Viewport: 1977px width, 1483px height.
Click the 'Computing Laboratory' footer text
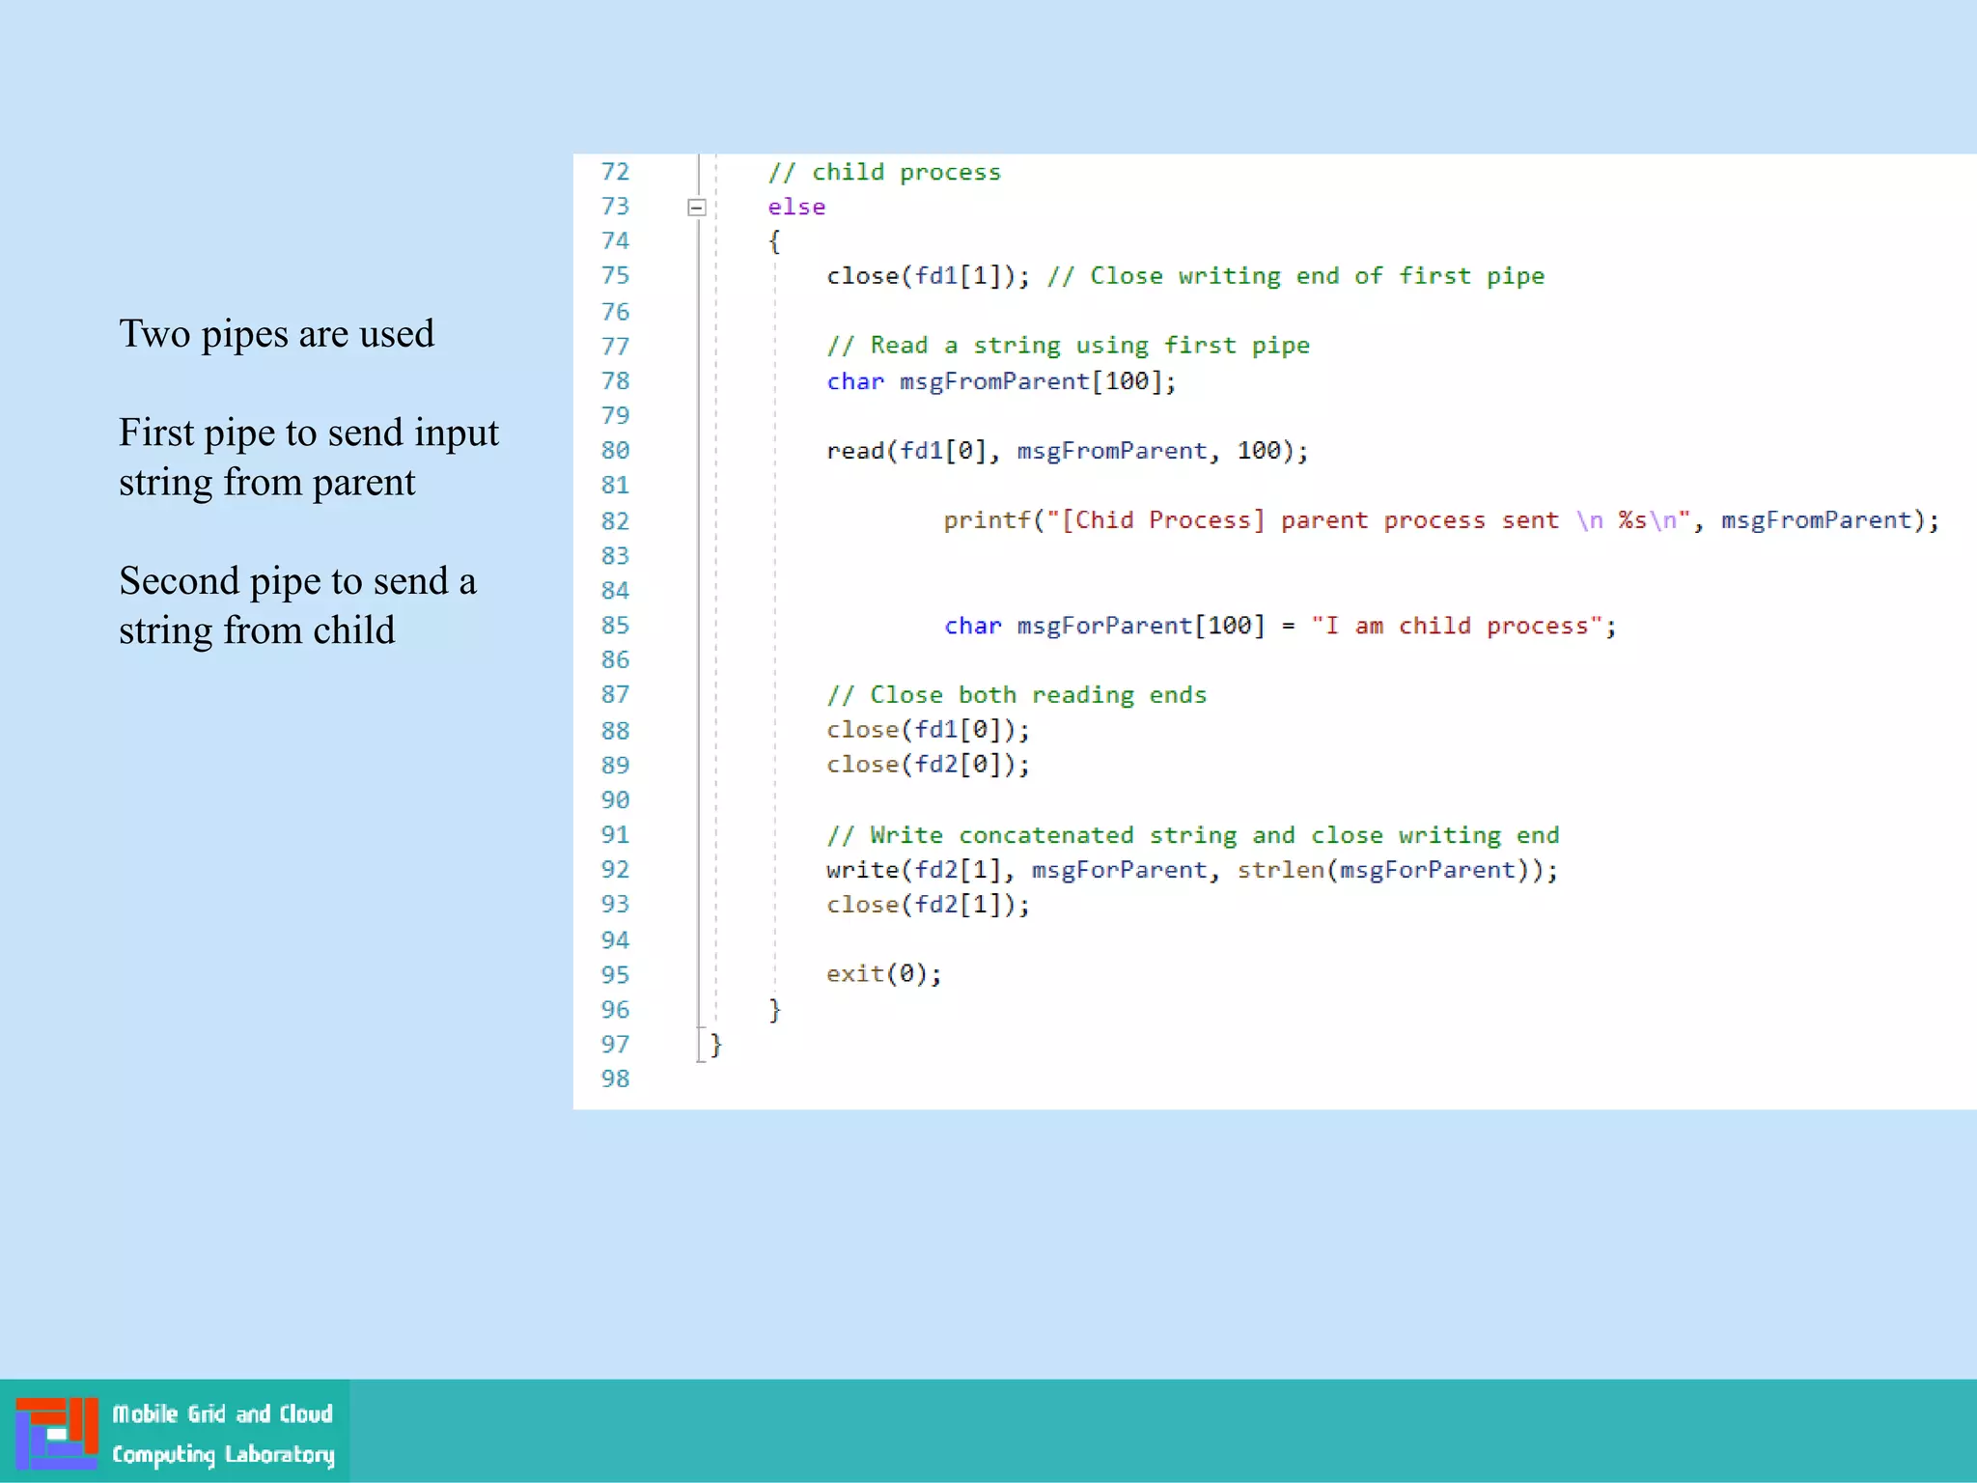pos(223,1454)
